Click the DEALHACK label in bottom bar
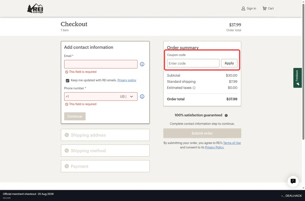The height and width of the screenshot is (201, 305). point(292,196)
